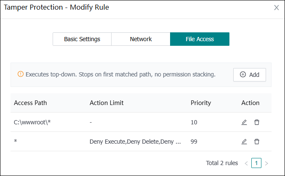Close the Modify Rule dialog
The height and width of the screenshot is (176, 285).
click(277, 8)
